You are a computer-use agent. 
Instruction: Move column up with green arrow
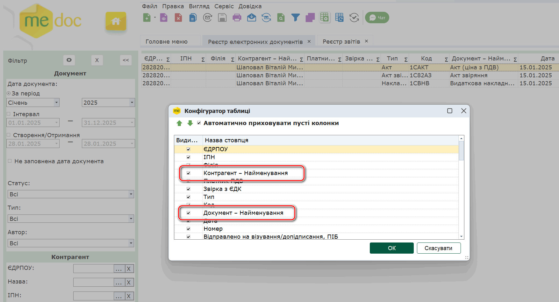tap(179, 123)
